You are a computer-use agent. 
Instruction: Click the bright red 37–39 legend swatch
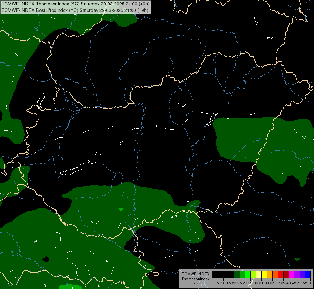281,275
